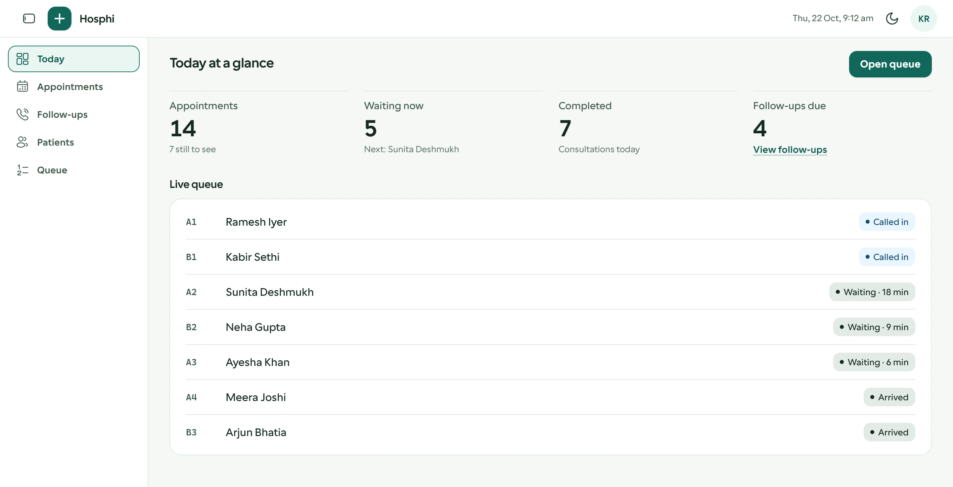Click the Open queue button

890,64
